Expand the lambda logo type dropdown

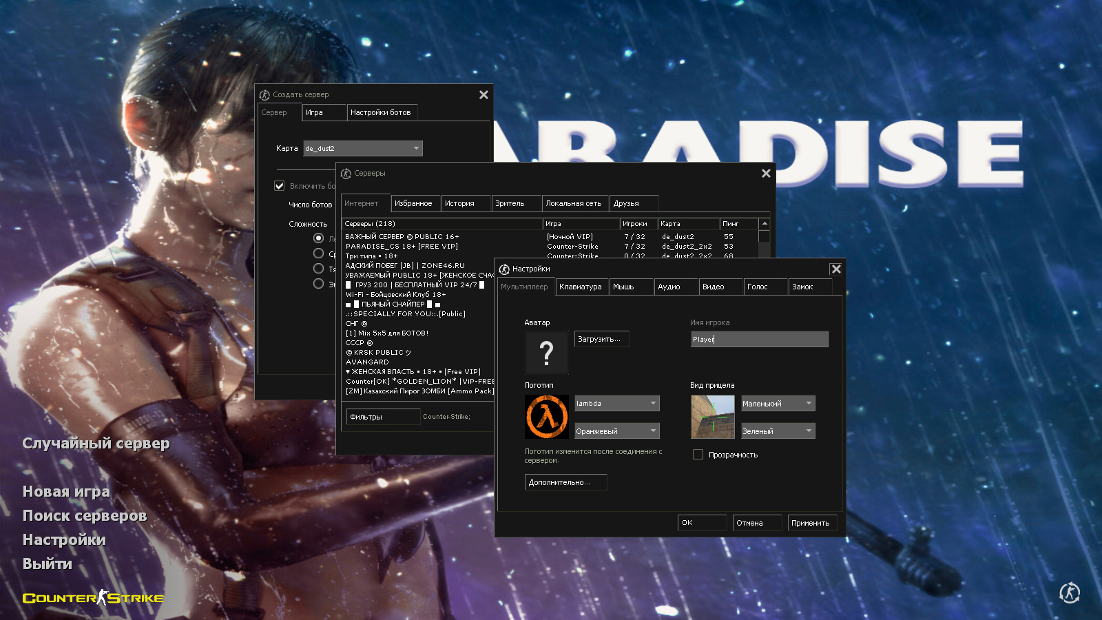pos(616,404)
